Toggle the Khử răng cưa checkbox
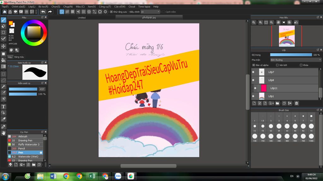323x181 pixels. click(x=111, y=12)
